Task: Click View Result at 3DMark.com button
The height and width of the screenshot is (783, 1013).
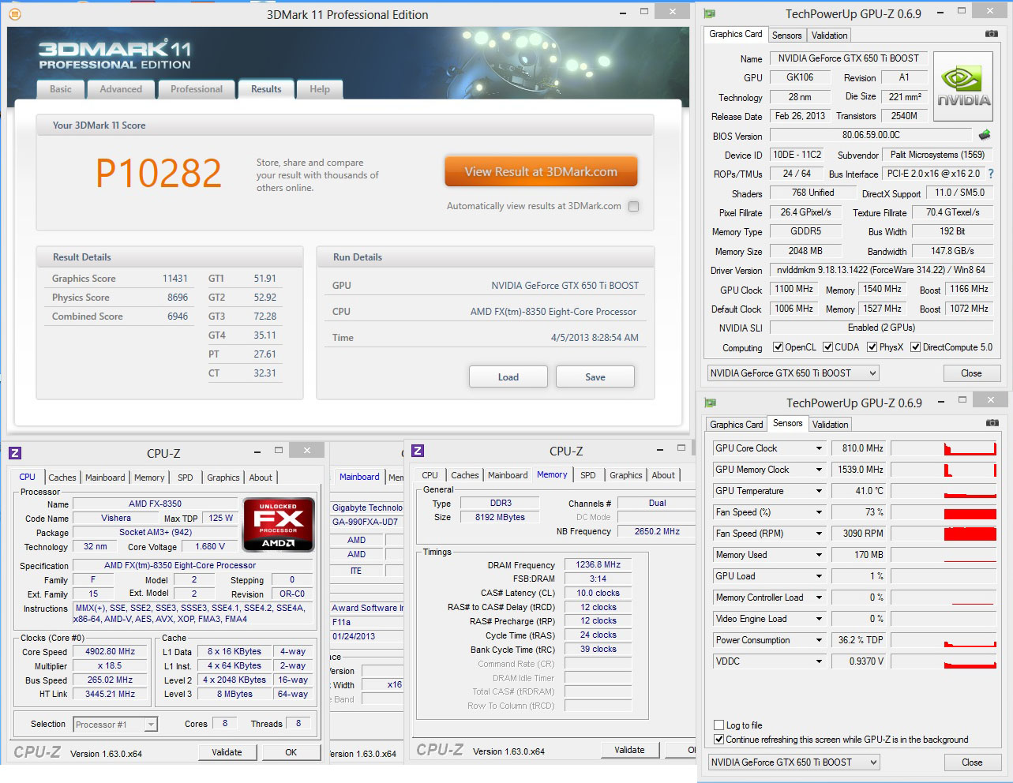Action: [541, 171]
